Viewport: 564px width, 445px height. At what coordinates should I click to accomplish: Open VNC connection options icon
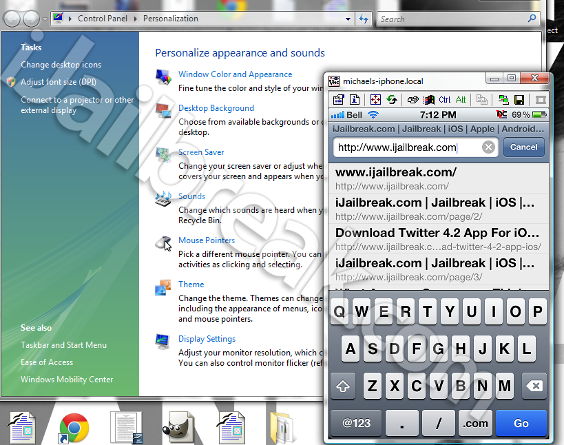click(x=339, y=100)
